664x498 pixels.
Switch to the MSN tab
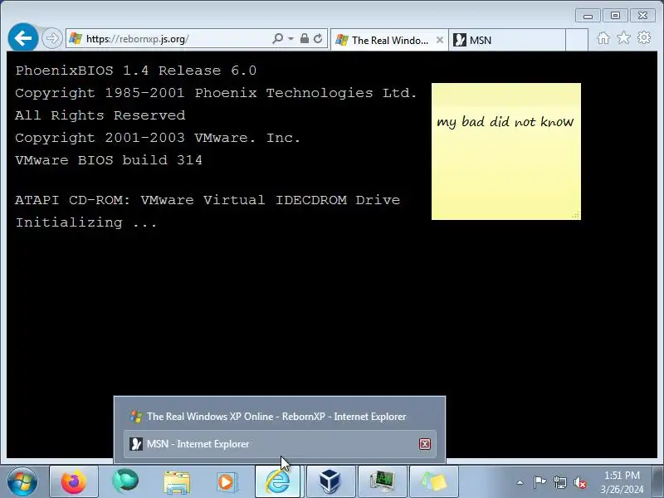pos(507,40)
